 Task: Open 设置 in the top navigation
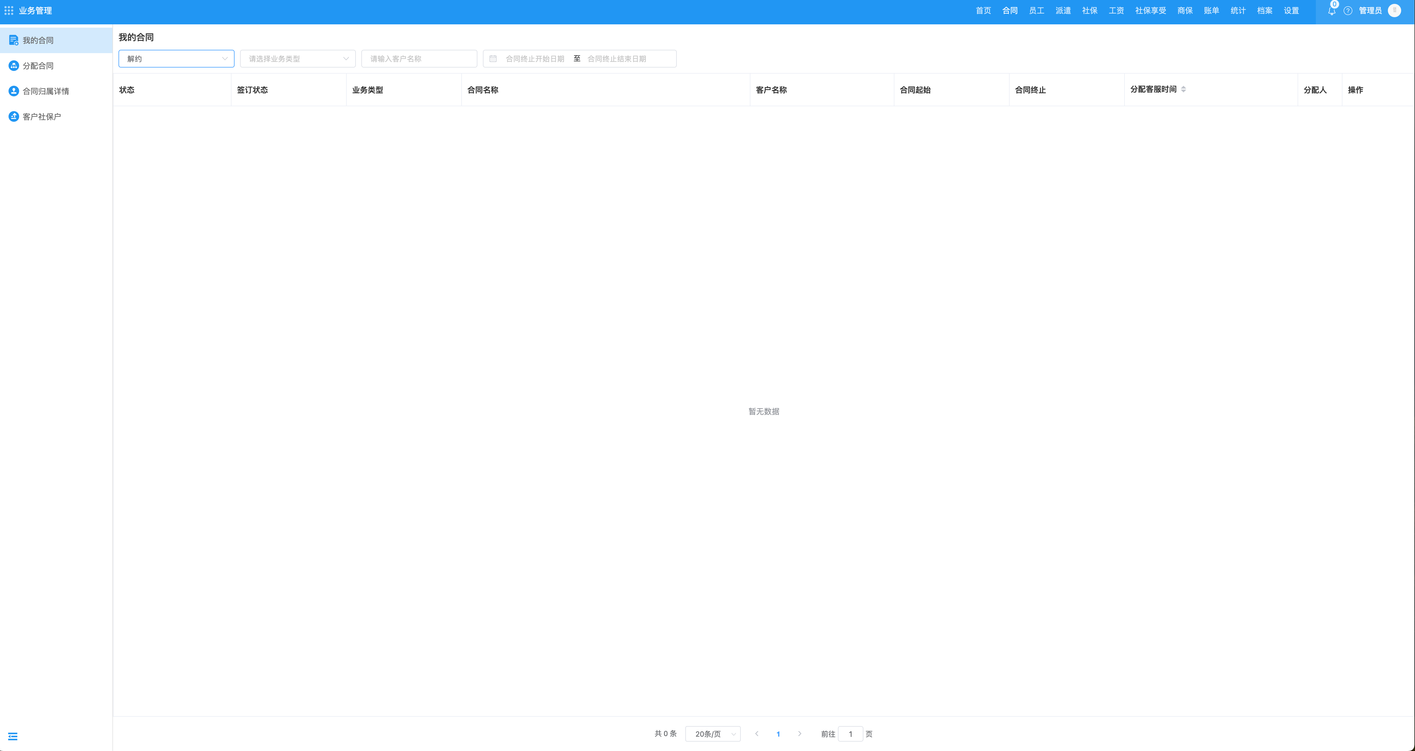(1291, 11)
